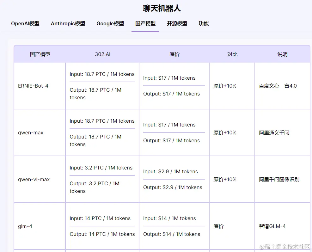
Task: Click qwen-max Input 18.7 PTC price
Action: 102,121
